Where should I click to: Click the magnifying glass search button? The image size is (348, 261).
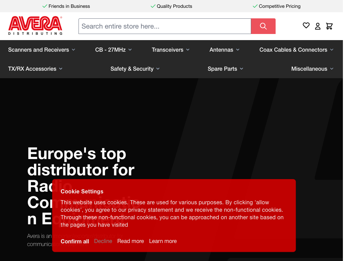263,26
